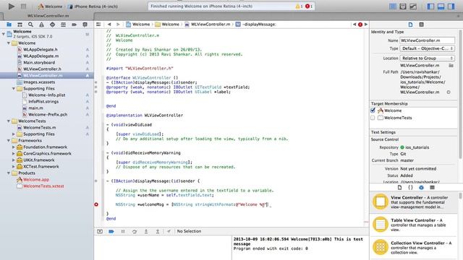463x260 pixels.
Task: Switch to the Assistant editor
Action: pos(403,6)
